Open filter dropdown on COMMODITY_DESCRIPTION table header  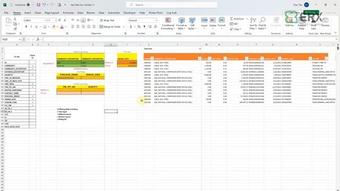(199, 58)
